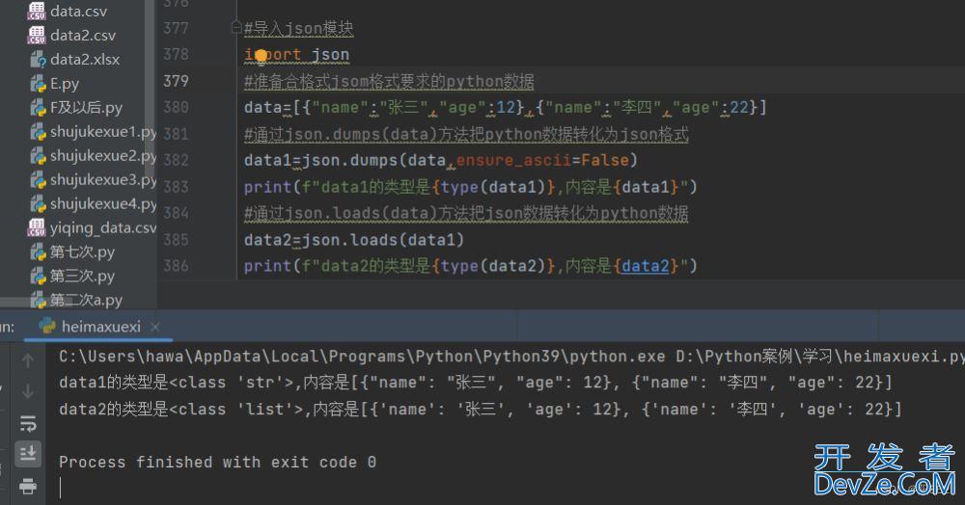Click ensure_ascii=False parameter
The height and width of the screenshot is (505, 965).
pyautogui.click(x=542, y=160)
